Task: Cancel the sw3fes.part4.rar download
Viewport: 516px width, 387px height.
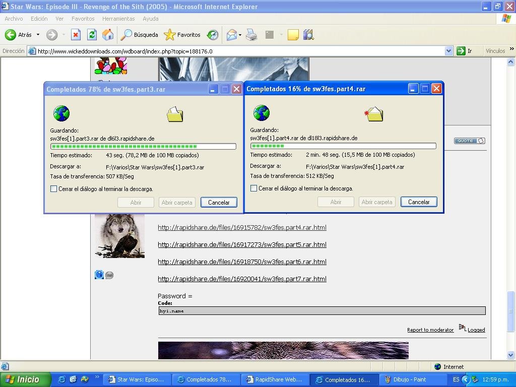Action: tap(419, 202)
